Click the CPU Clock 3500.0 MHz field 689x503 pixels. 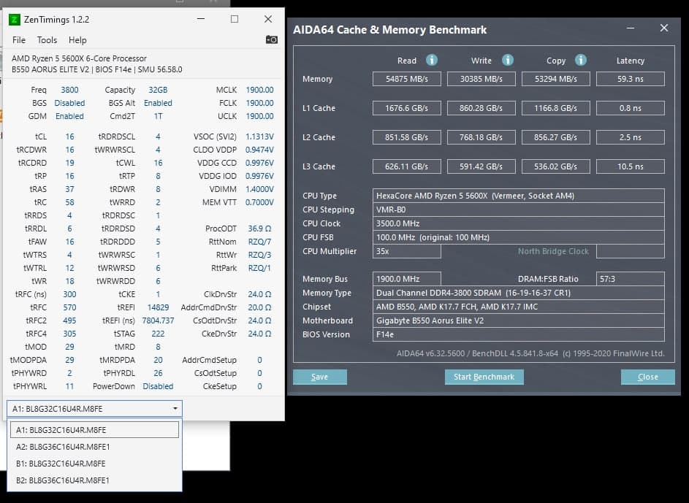point(519,223)
